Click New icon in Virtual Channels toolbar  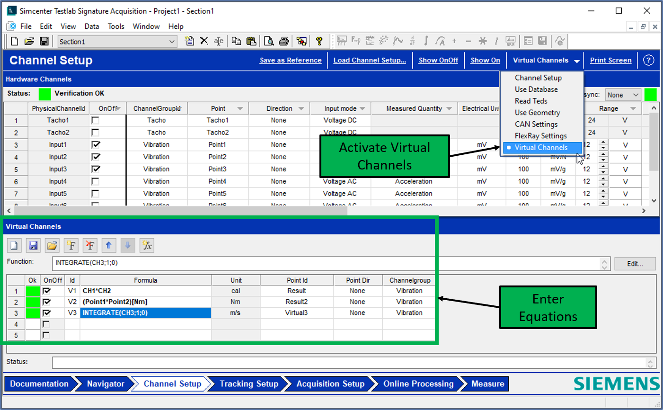click(14, 245)
